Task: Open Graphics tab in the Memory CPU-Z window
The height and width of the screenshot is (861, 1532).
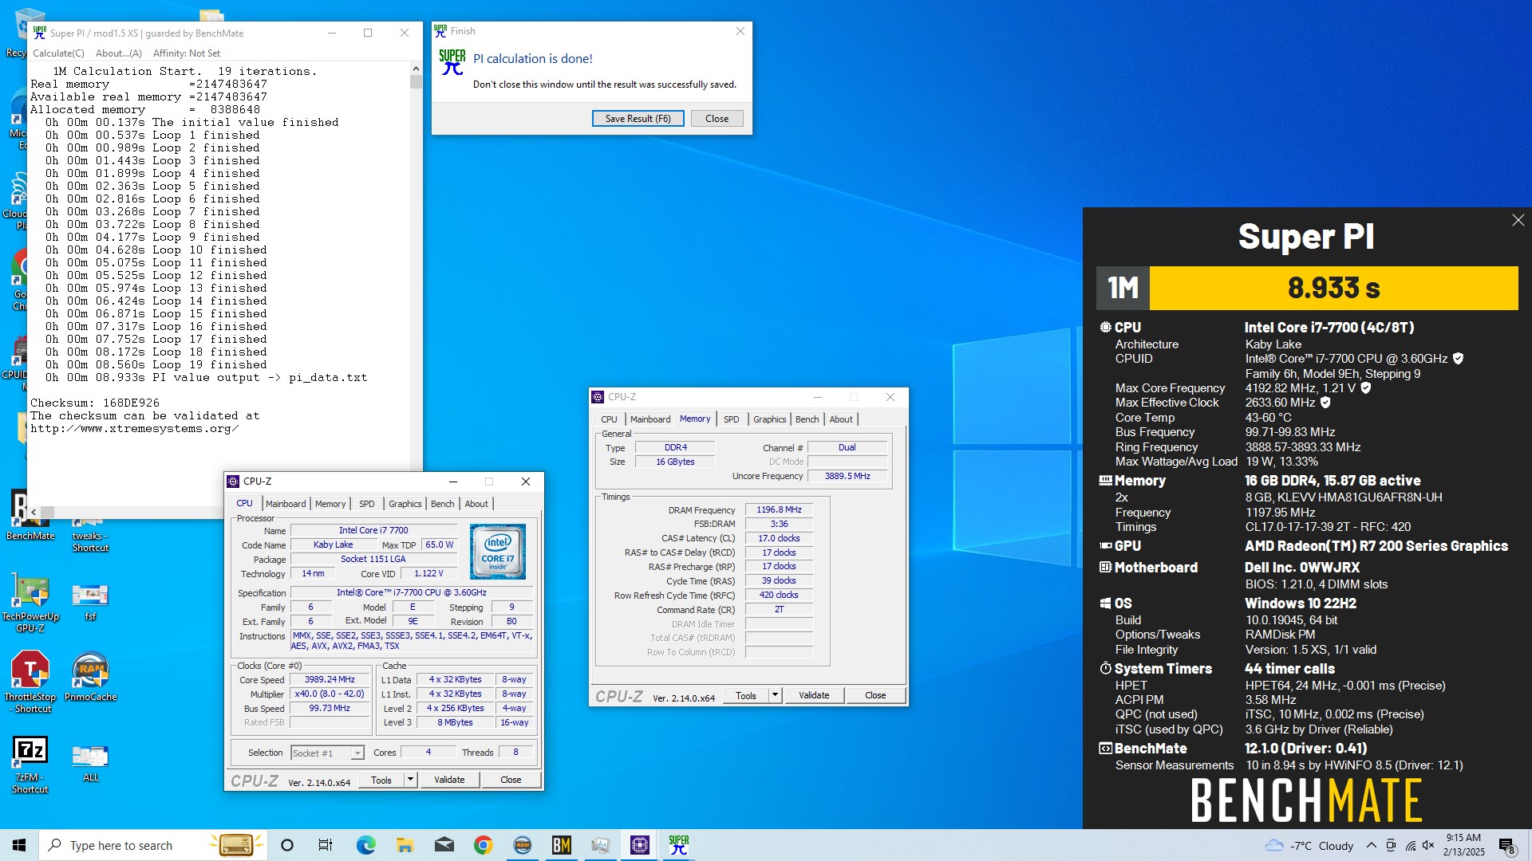Action: pos(769,419)
